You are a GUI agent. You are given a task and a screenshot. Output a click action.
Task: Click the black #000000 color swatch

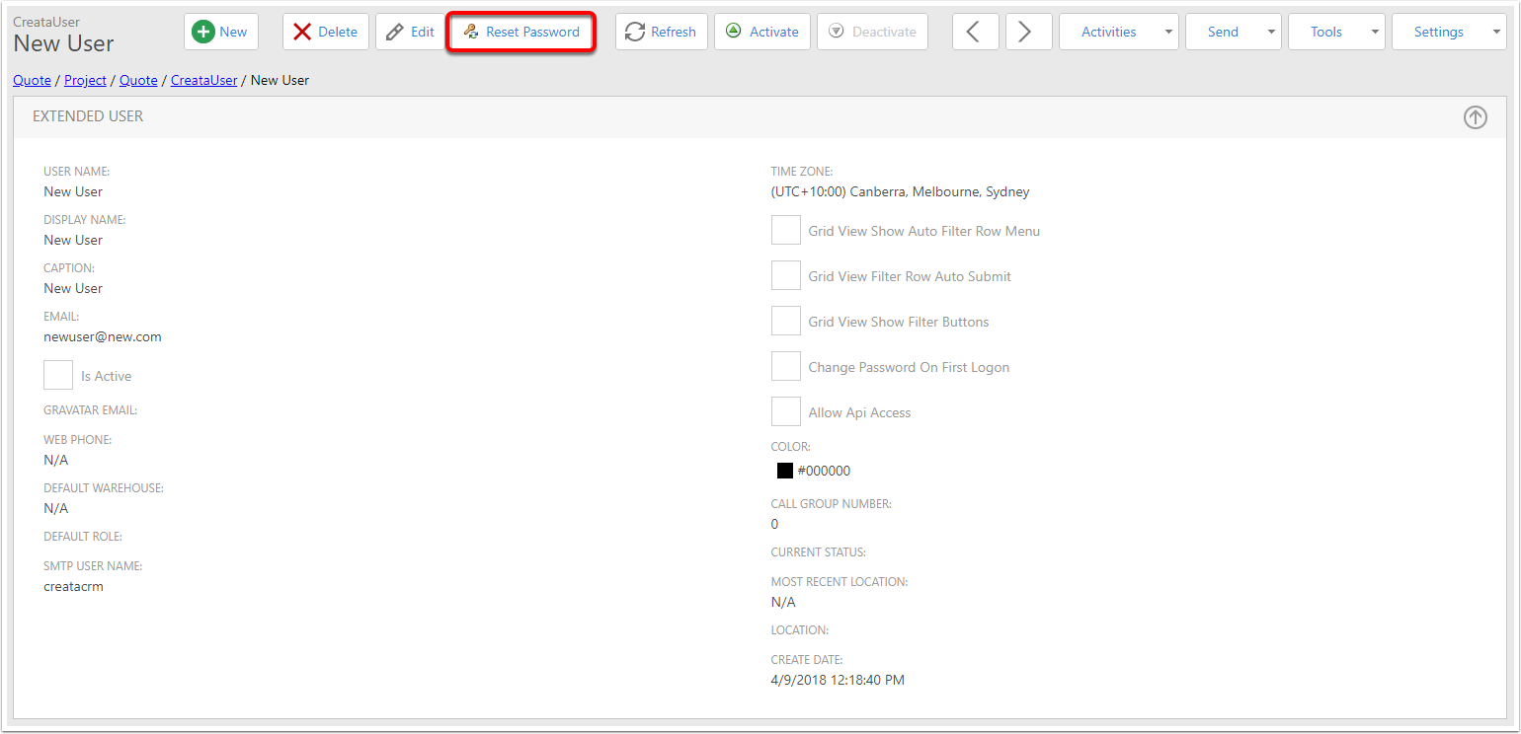pyautogui.click(x=785, y=471)
